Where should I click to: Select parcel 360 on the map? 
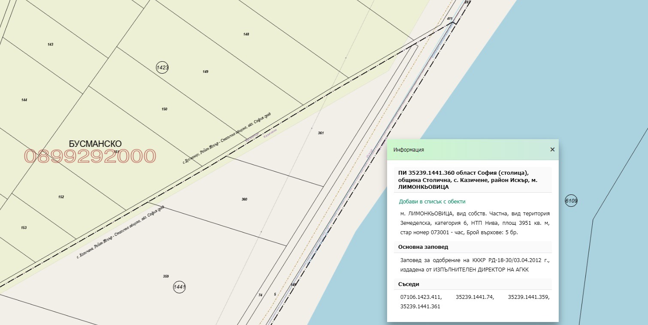pyautogui.click(x=244, y=200)
